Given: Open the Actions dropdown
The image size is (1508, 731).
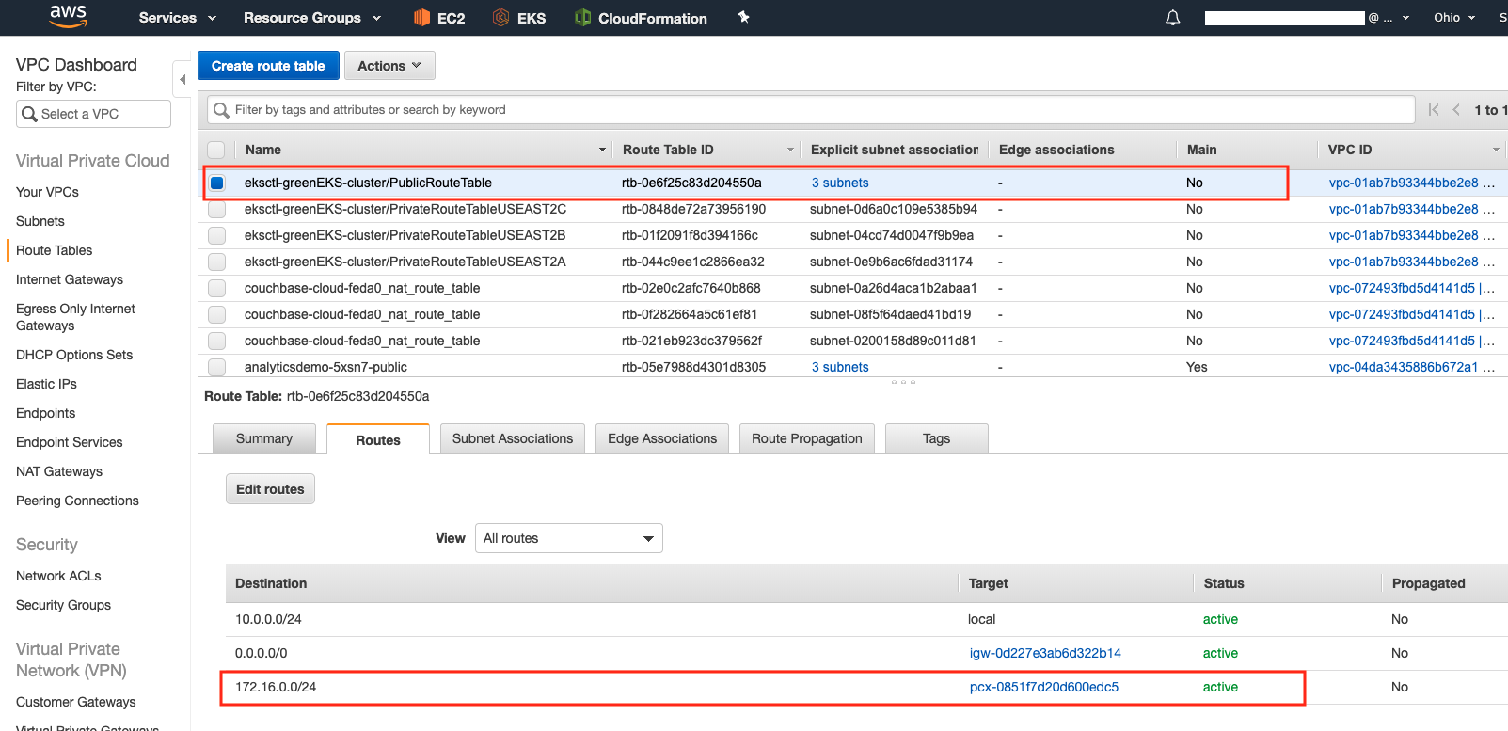Looking at the screenshot, I should click(x=389, y=66).
